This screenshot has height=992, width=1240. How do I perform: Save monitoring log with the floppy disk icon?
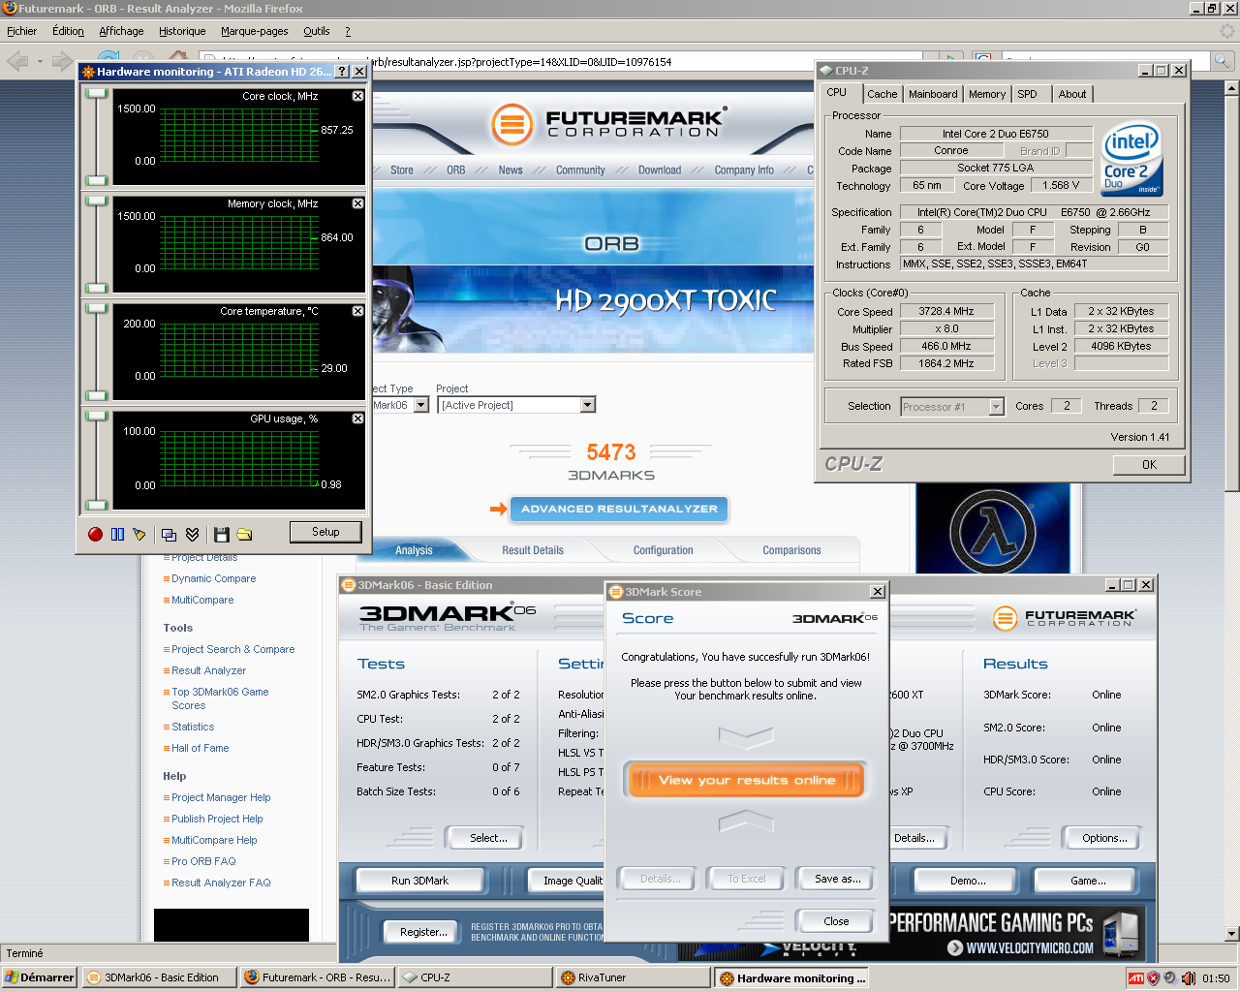[221, 534]
